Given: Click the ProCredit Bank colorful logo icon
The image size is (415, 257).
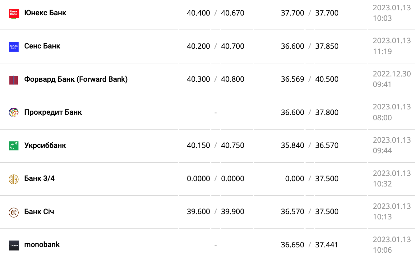Looking at the screenshot, I should 14,112.
